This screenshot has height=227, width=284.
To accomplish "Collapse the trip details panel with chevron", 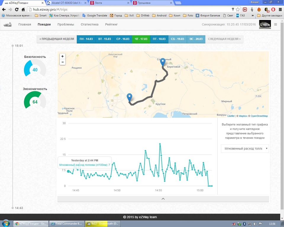I will pyautogui.click(x=163, y=199).
